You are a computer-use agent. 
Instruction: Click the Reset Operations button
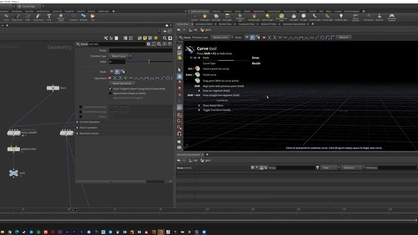tap(122, 84)
